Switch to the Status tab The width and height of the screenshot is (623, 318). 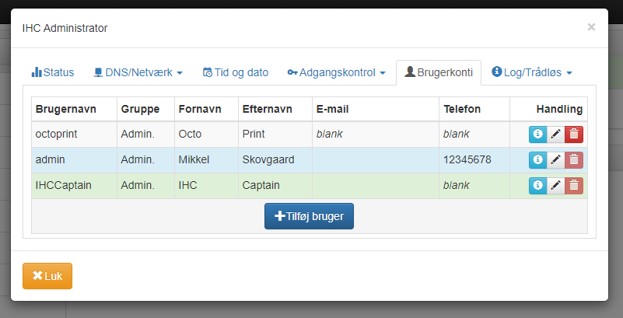(53, 72)
